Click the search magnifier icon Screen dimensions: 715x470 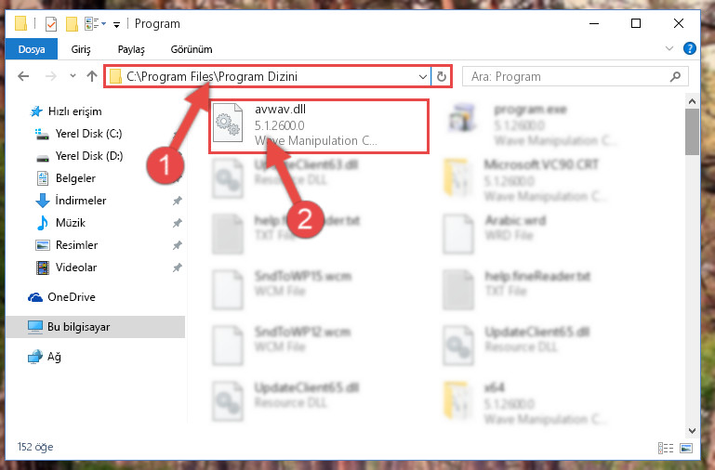tap(675, 76)
